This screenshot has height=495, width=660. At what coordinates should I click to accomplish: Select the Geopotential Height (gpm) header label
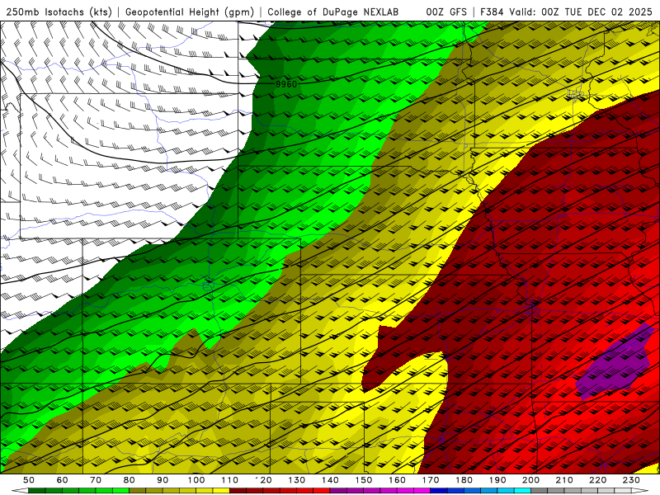tap(191, 12)
